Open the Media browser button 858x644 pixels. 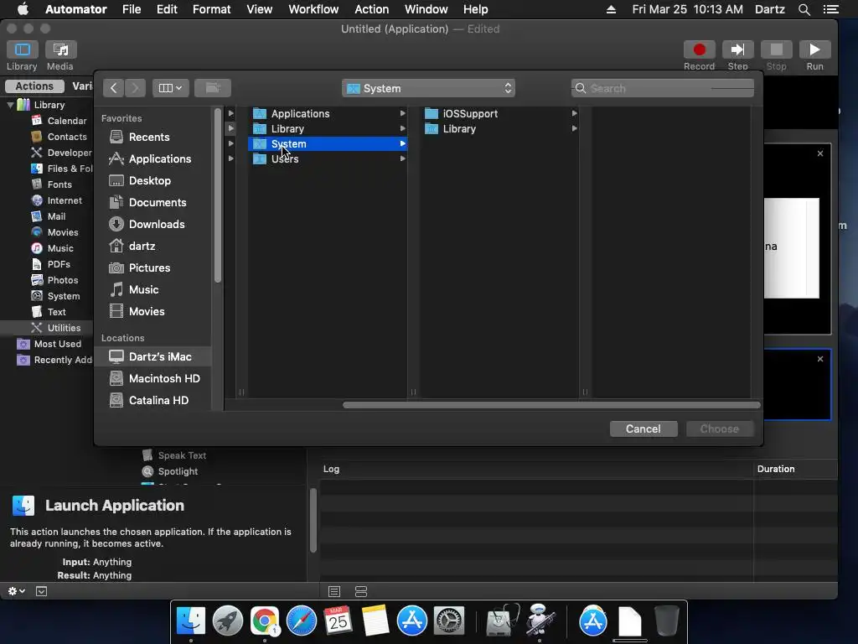tap(60, 49)
